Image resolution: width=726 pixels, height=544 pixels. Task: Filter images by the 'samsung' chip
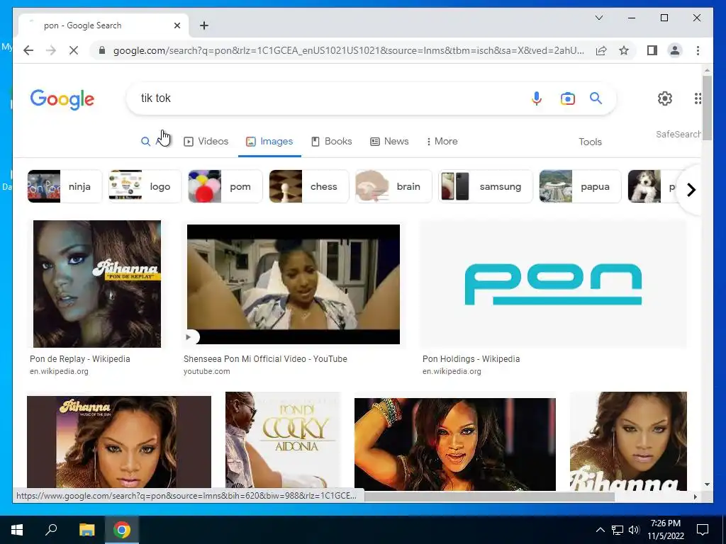[485, 186]
